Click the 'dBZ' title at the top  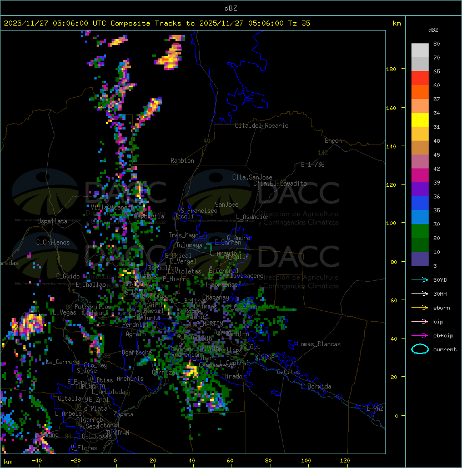pos(231,8)
